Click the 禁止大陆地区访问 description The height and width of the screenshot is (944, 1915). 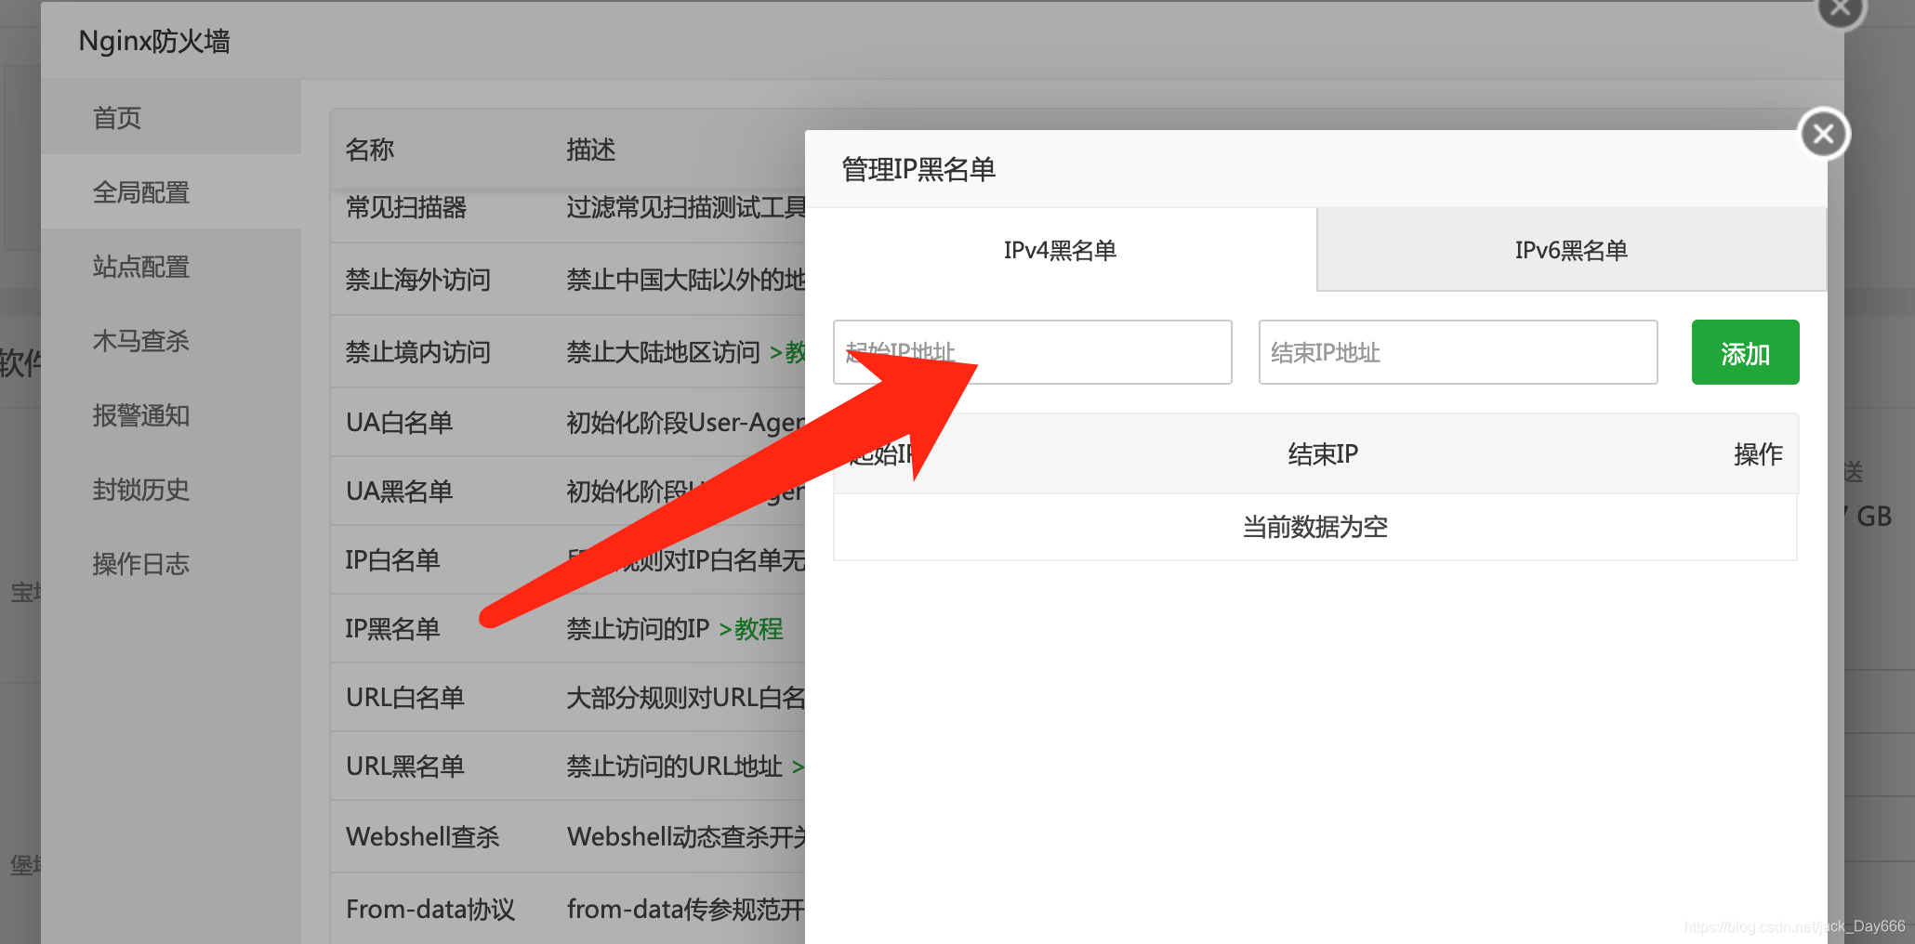coord(664,352)
